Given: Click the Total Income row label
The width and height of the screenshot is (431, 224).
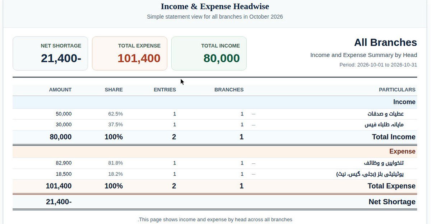Looking at the screenshot, I should (x=394, y=137).
